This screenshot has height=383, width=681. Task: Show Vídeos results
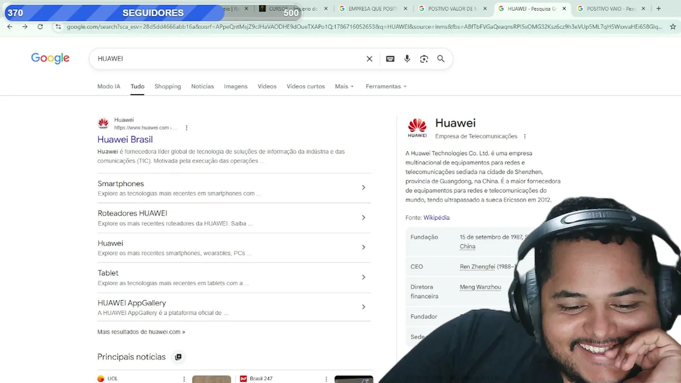[x=267, y=86]
